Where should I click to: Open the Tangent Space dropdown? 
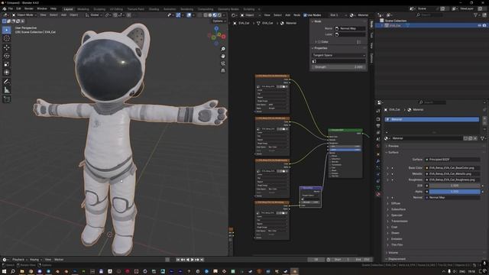coord(338,55)
